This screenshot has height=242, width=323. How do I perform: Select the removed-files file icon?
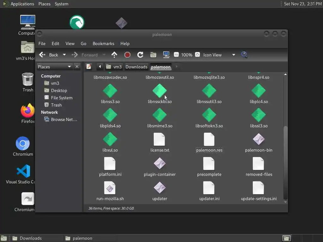click(x=258, y=164)
